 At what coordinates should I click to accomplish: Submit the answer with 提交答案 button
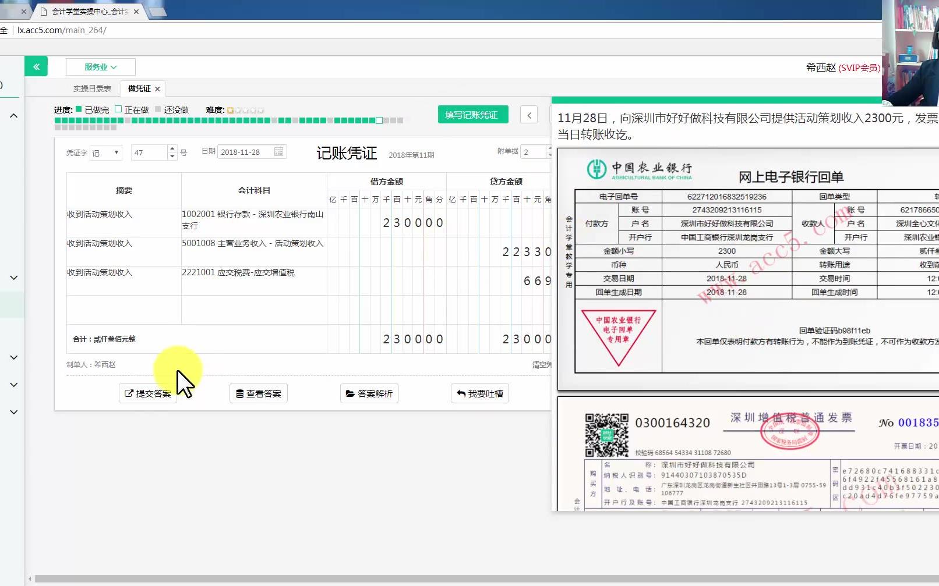pyautogui.click(x=148, y=393)
